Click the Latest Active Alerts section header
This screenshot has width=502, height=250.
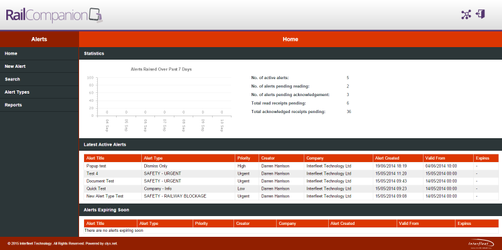(x=290, y=144)
